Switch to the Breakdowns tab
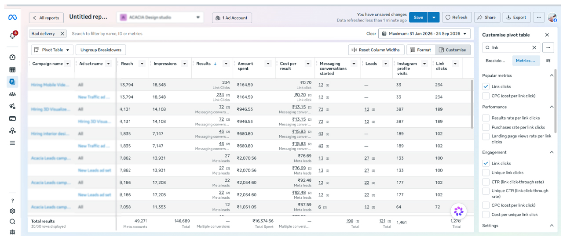 [495, 61]
